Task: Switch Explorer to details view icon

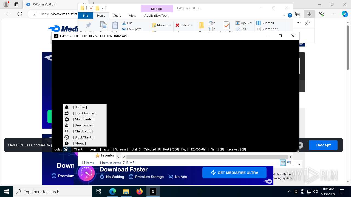Action: tap(283, 163)
